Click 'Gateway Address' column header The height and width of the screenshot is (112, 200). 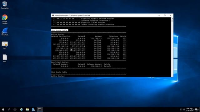(95, 64)
